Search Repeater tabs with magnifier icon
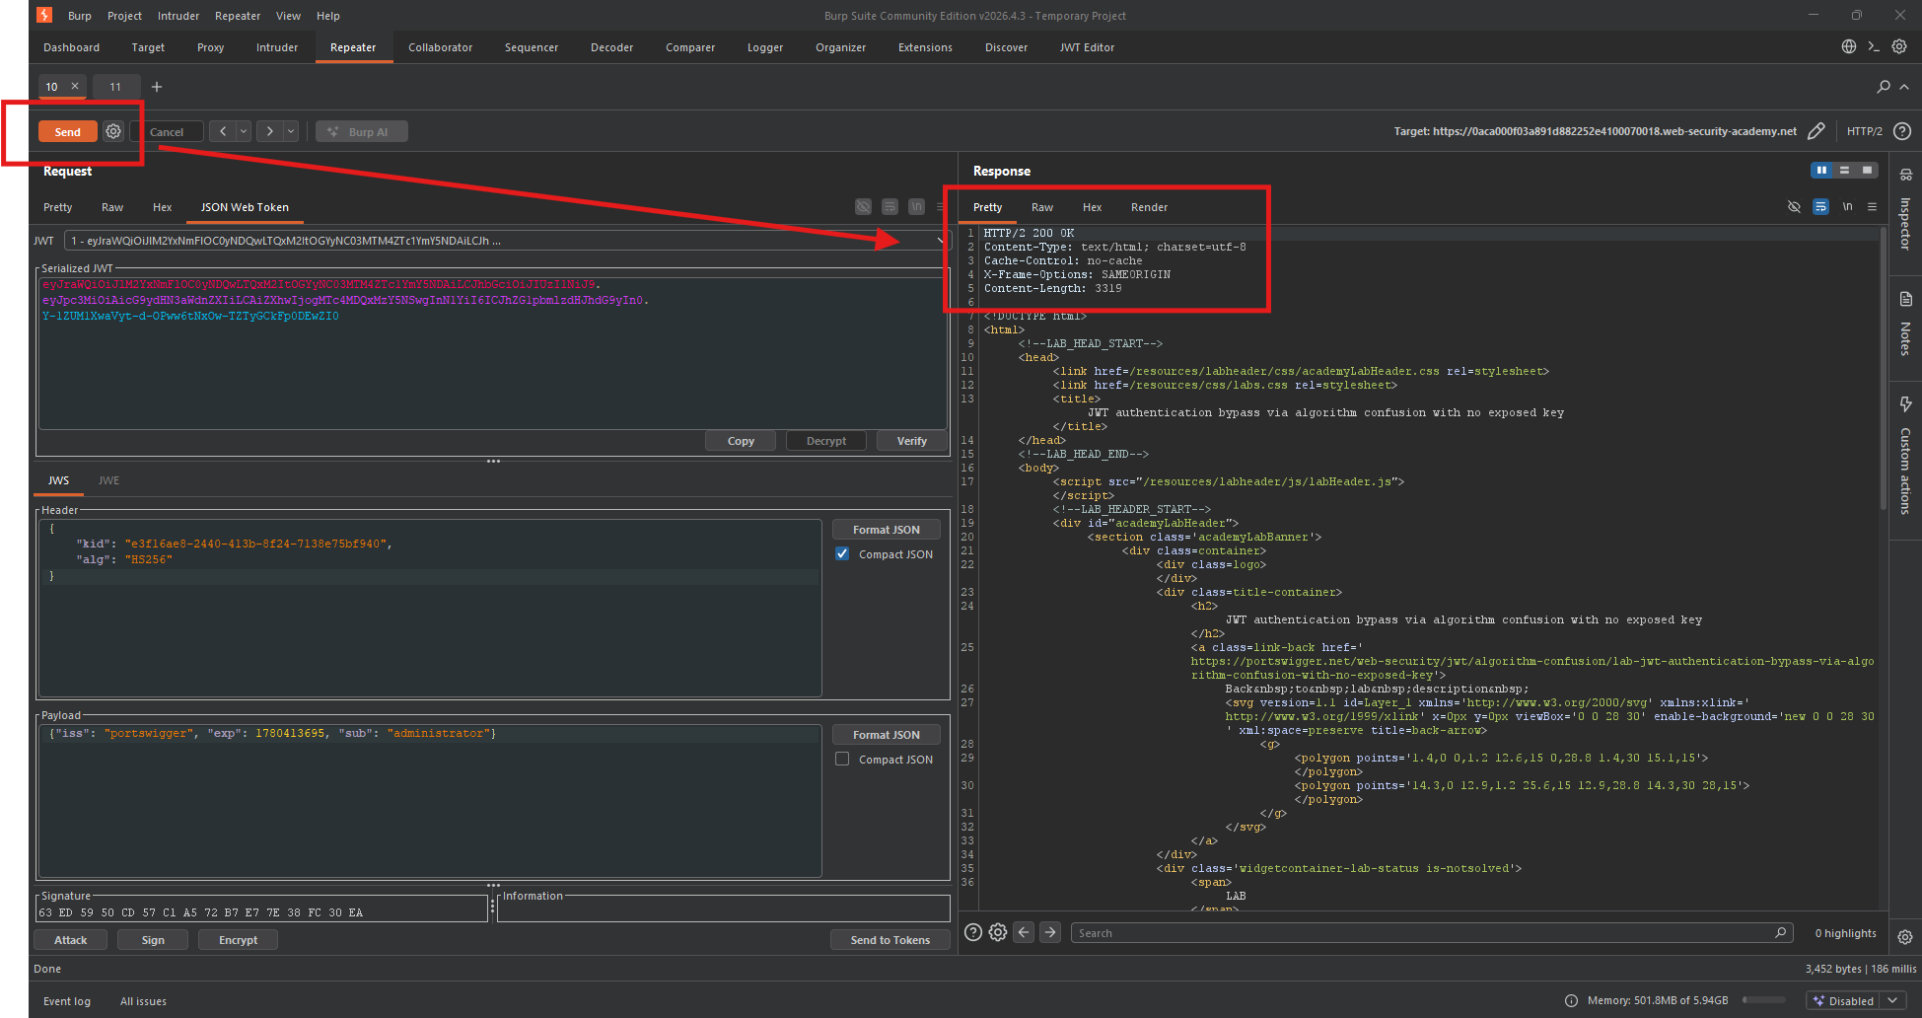 [x=1884, y=87]
